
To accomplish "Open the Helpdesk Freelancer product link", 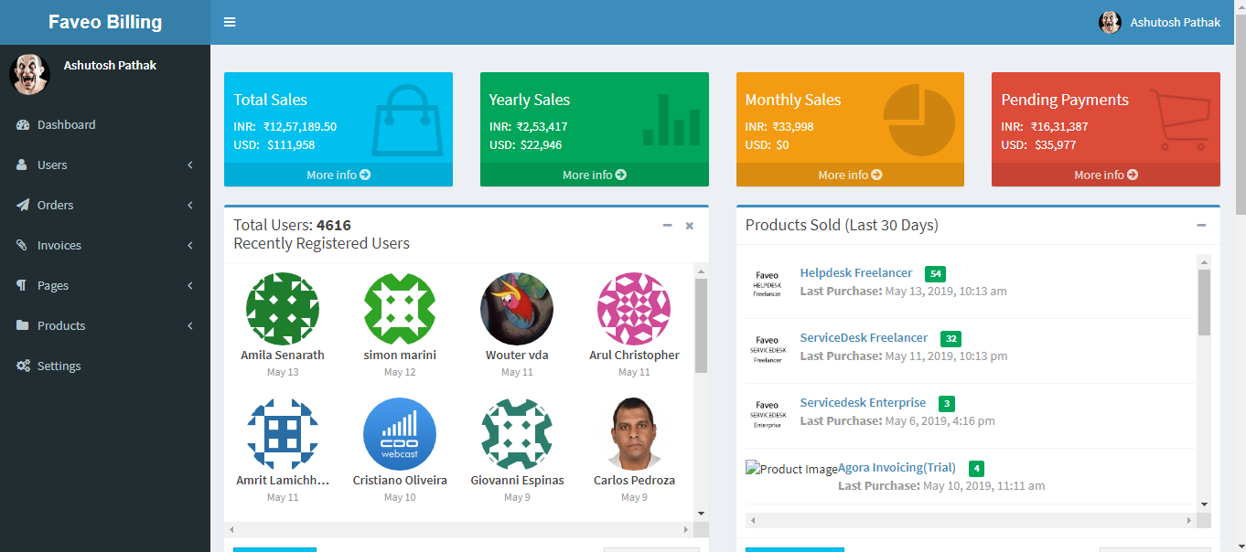I will (856, 272).
